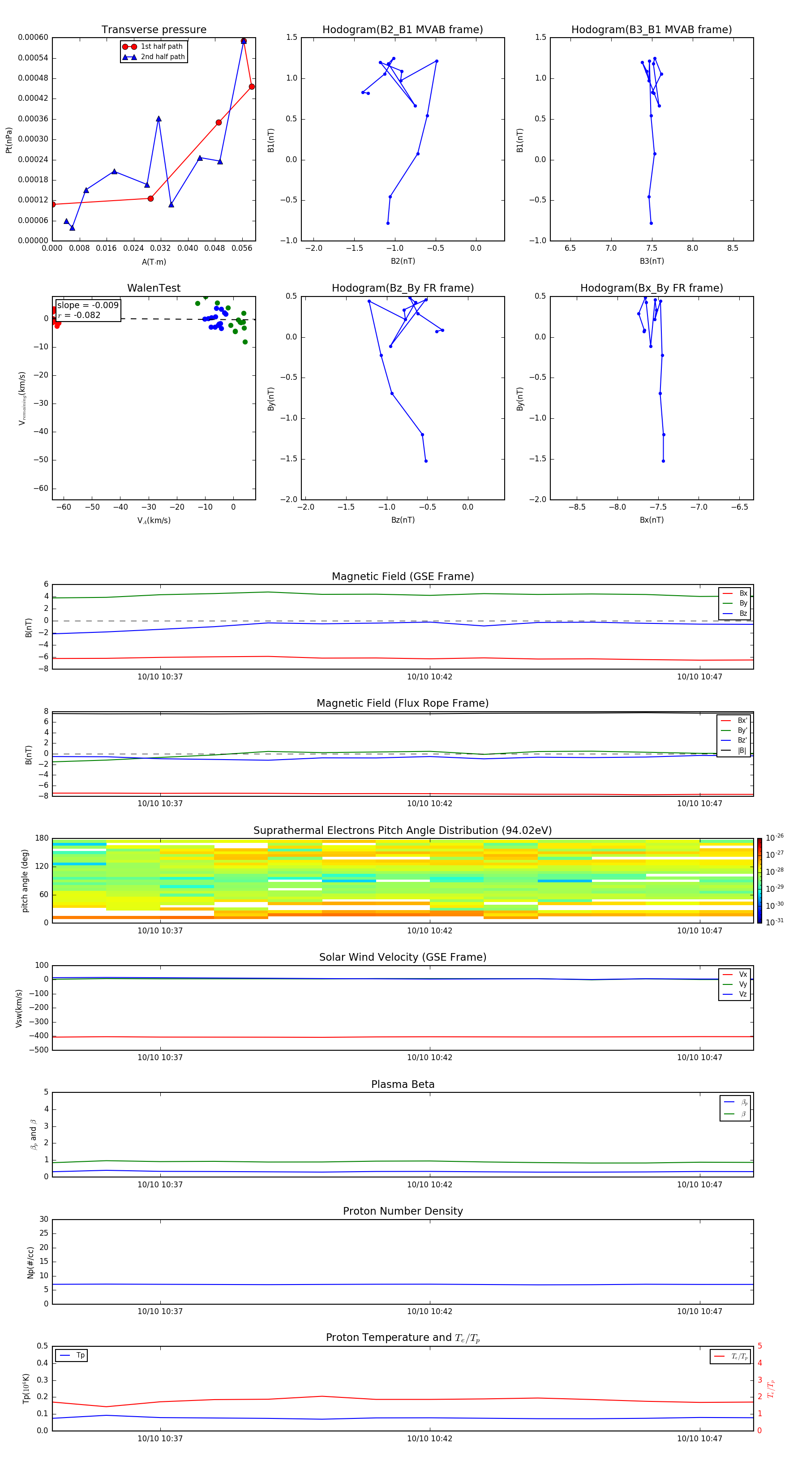Click the 'WalenTest' plot title

tap(154, 288)
